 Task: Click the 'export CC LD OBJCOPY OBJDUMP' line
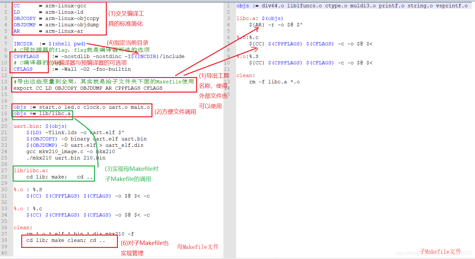(88, 88)
